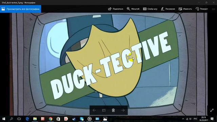Enter full screen with diagonal arrows icon
Image resolution: width=217 pixels, height=122 pixels.
(212, 110)
